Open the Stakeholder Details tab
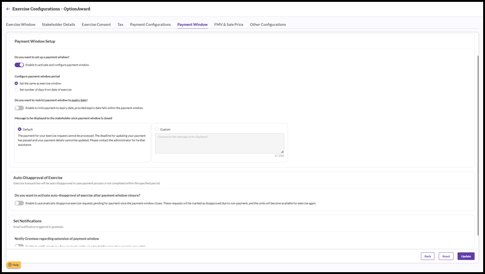The height and width of the screenshot is (274, 485). [59, 25]
